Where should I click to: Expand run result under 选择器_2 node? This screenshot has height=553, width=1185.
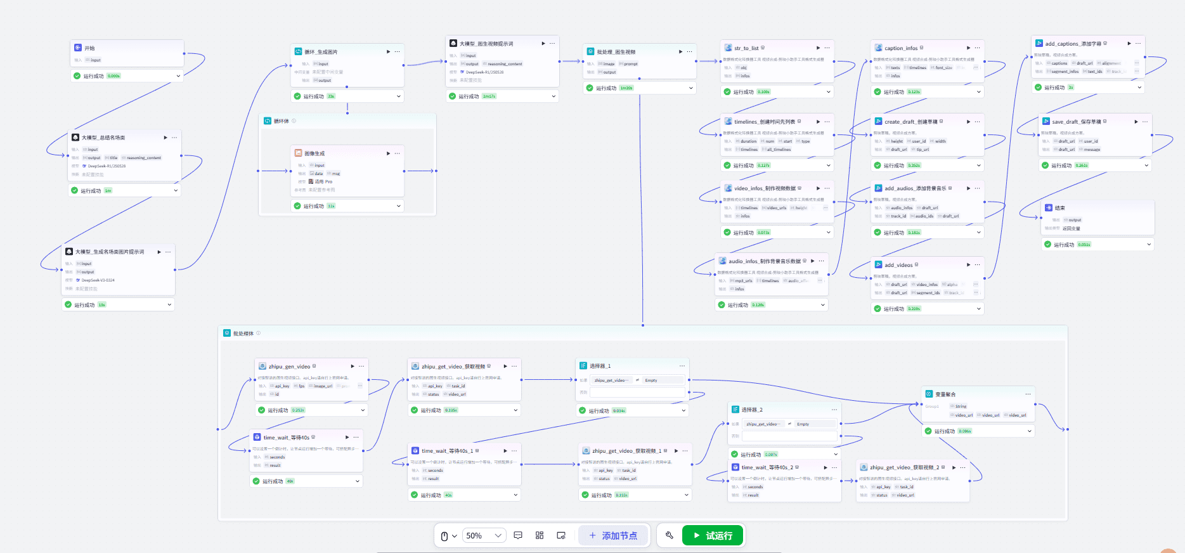click(x=836, y=455)
